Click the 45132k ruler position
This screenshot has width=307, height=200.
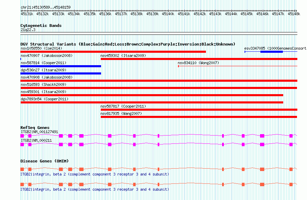(42, 14)
